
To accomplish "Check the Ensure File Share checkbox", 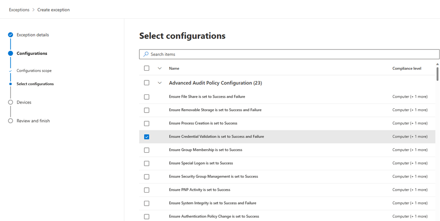I will point(147,97).
